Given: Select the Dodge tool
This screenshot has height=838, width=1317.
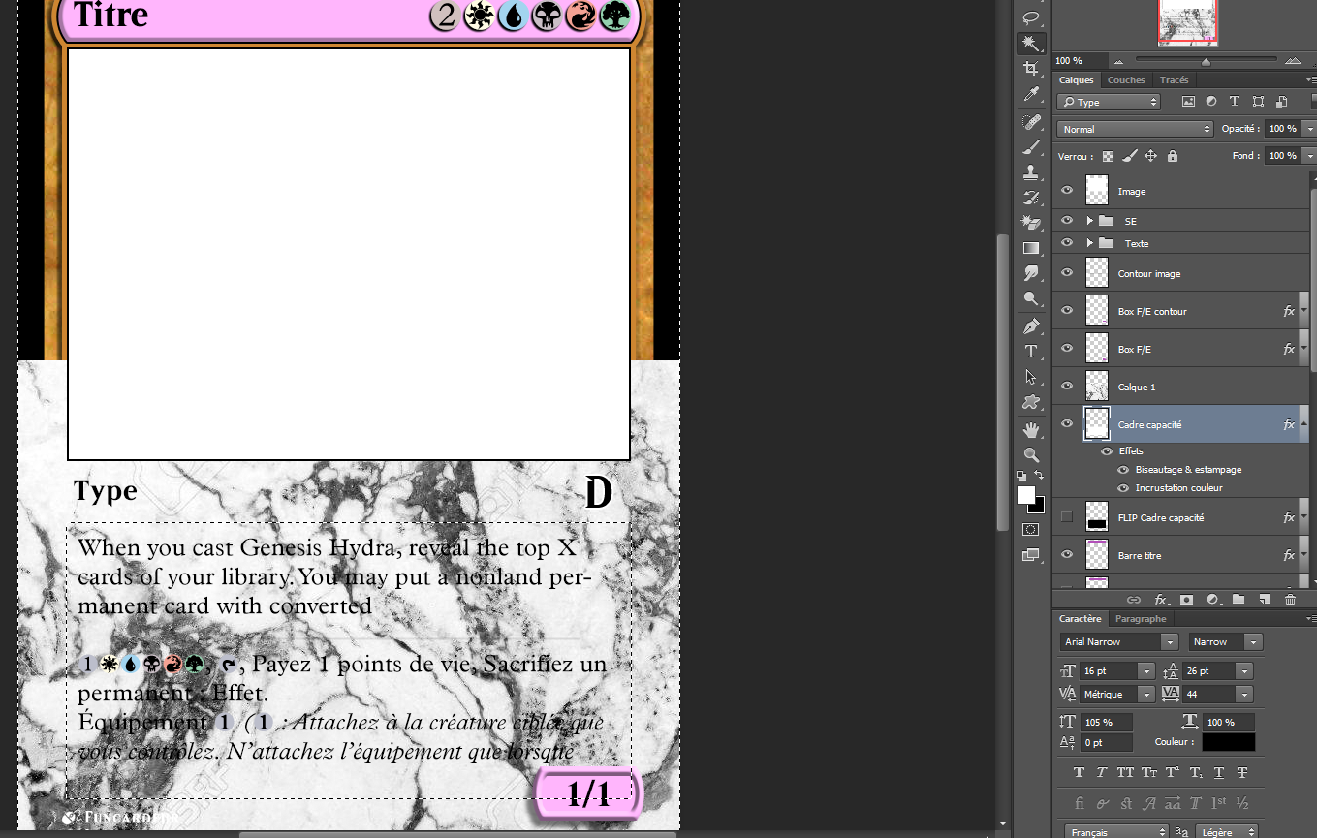Looking at the screenshot, I should point(1031,298).
